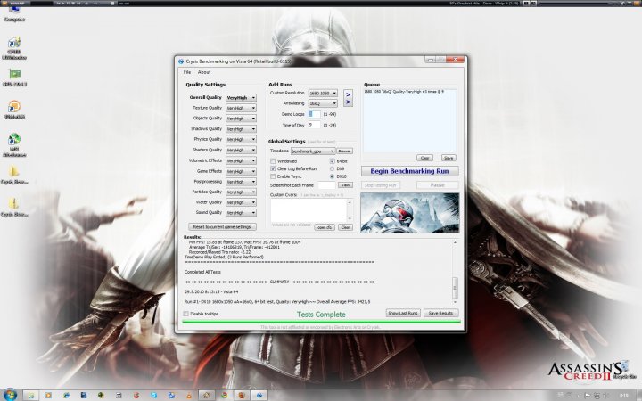The height and width of the screenshot is (401, 642).
Task: Open Skype from the taskbar
Action: [154, 396]
